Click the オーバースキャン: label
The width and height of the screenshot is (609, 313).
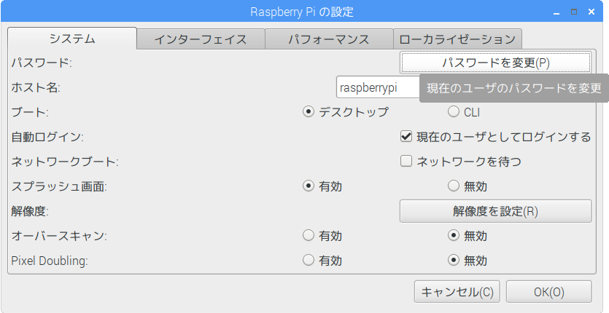[59, 235]
